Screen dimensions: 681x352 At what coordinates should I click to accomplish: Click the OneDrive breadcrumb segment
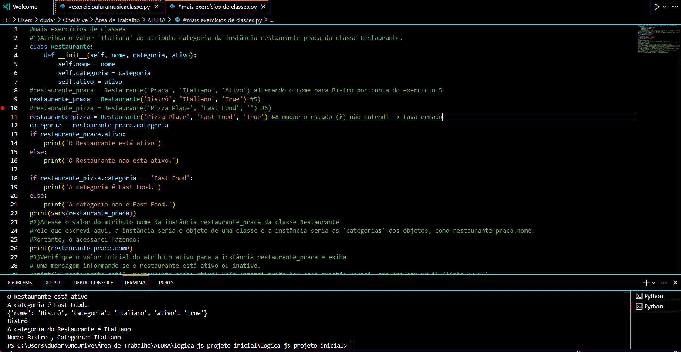(75, 20)
